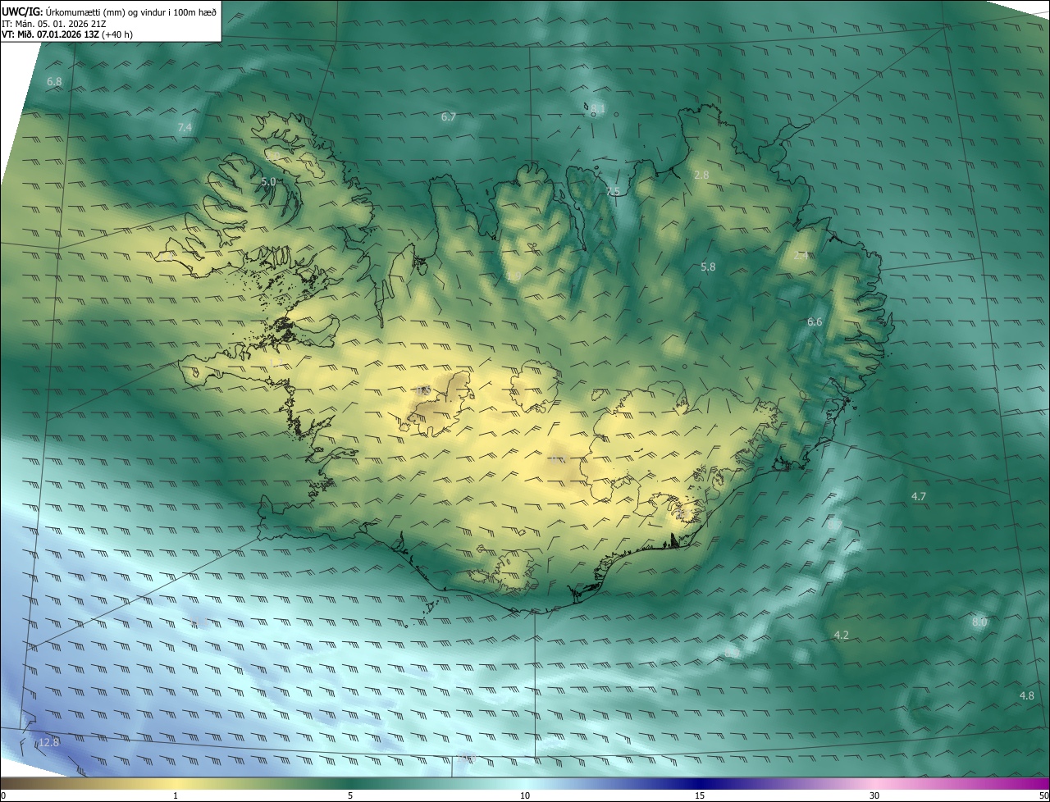The height and width of the screenshot is (802, 1050).
Task: Click the 5.8 precipitation value label
Action: click(708, 267)
